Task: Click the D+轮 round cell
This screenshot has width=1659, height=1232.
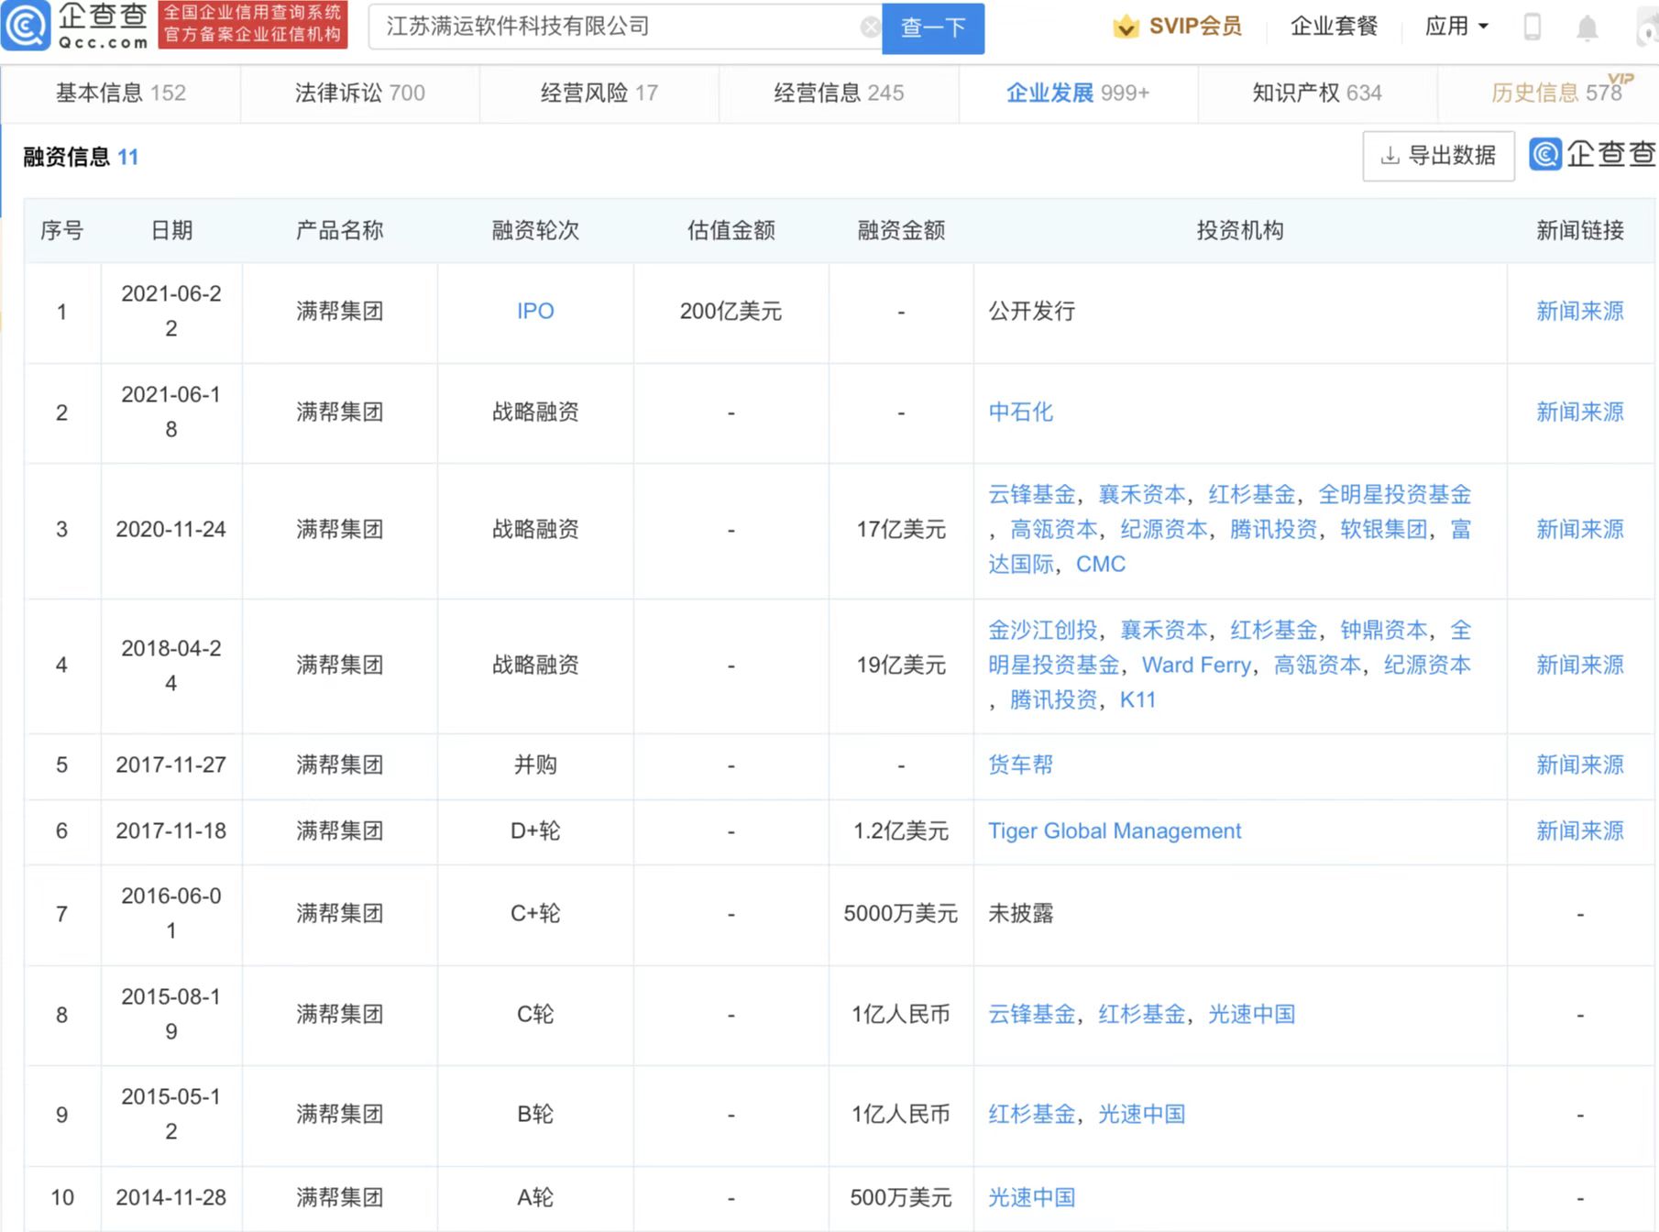Action: pyautogui.click(x=535, y=831)
